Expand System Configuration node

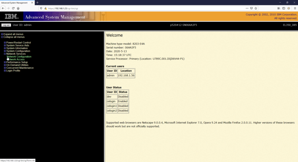click(x=5, y=51)
